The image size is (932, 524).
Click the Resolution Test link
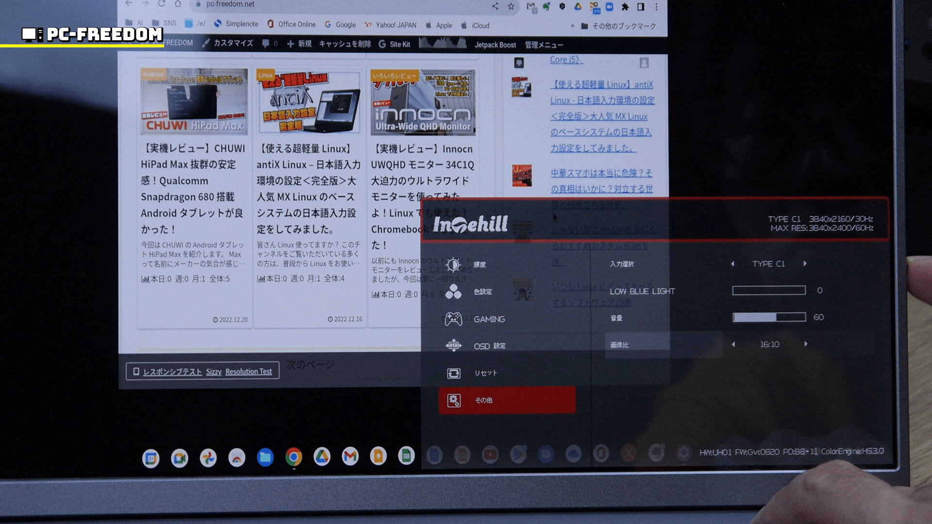[249, 372]
